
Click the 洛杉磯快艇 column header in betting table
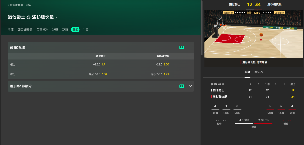pos(163,56)
